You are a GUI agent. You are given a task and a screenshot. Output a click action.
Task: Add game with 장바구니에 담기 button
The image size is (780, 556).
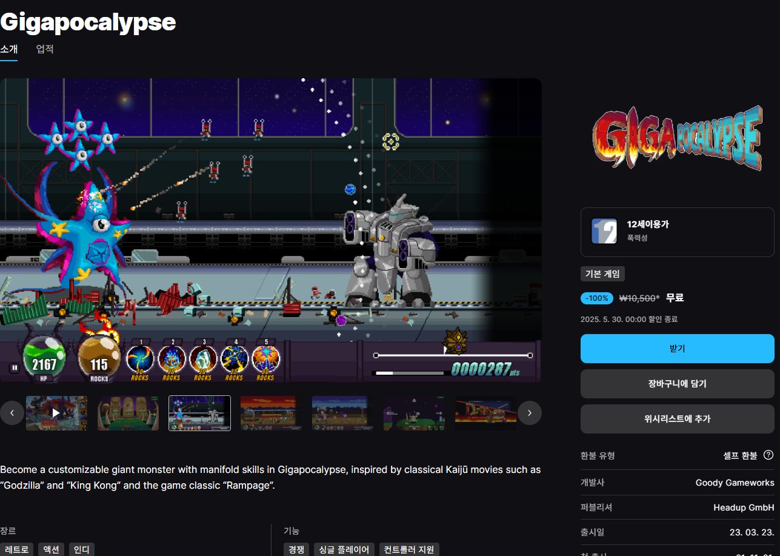[677, 384]
